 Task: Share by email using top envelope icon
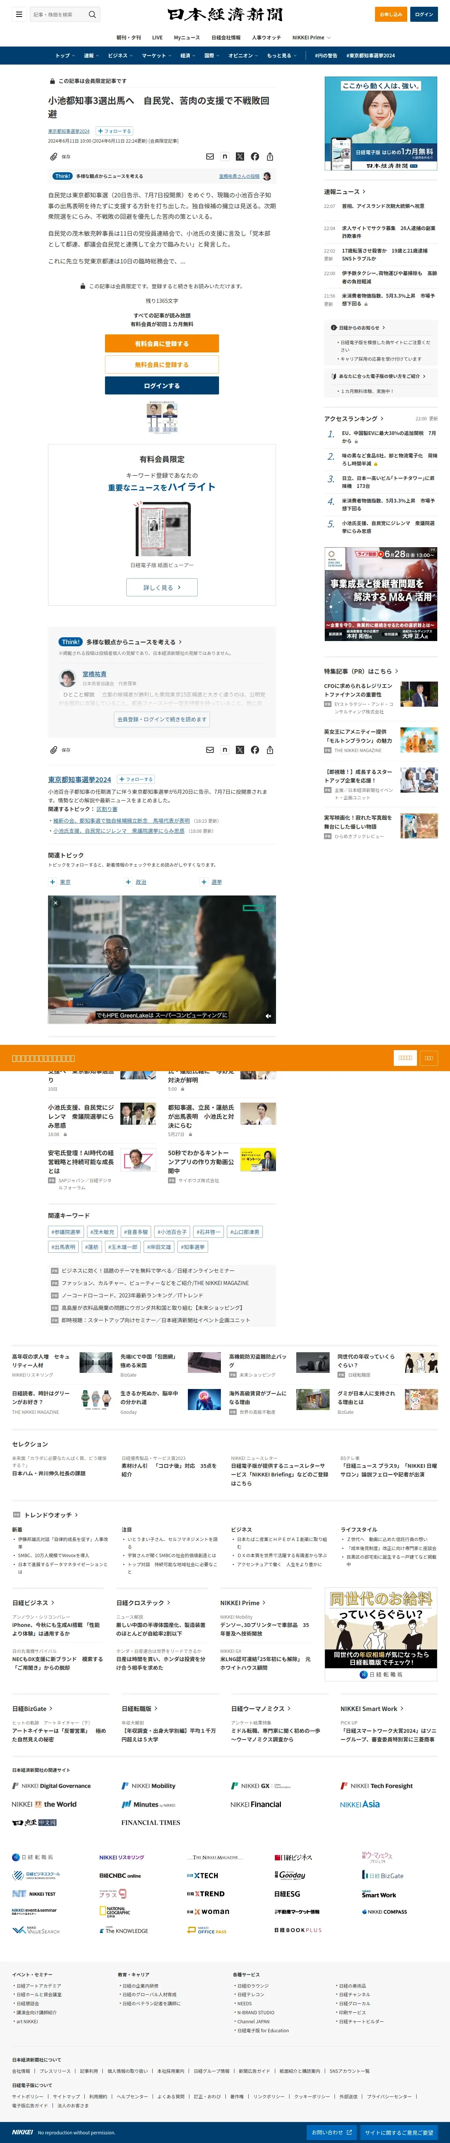pyautogui.click(x=210, y=157)
